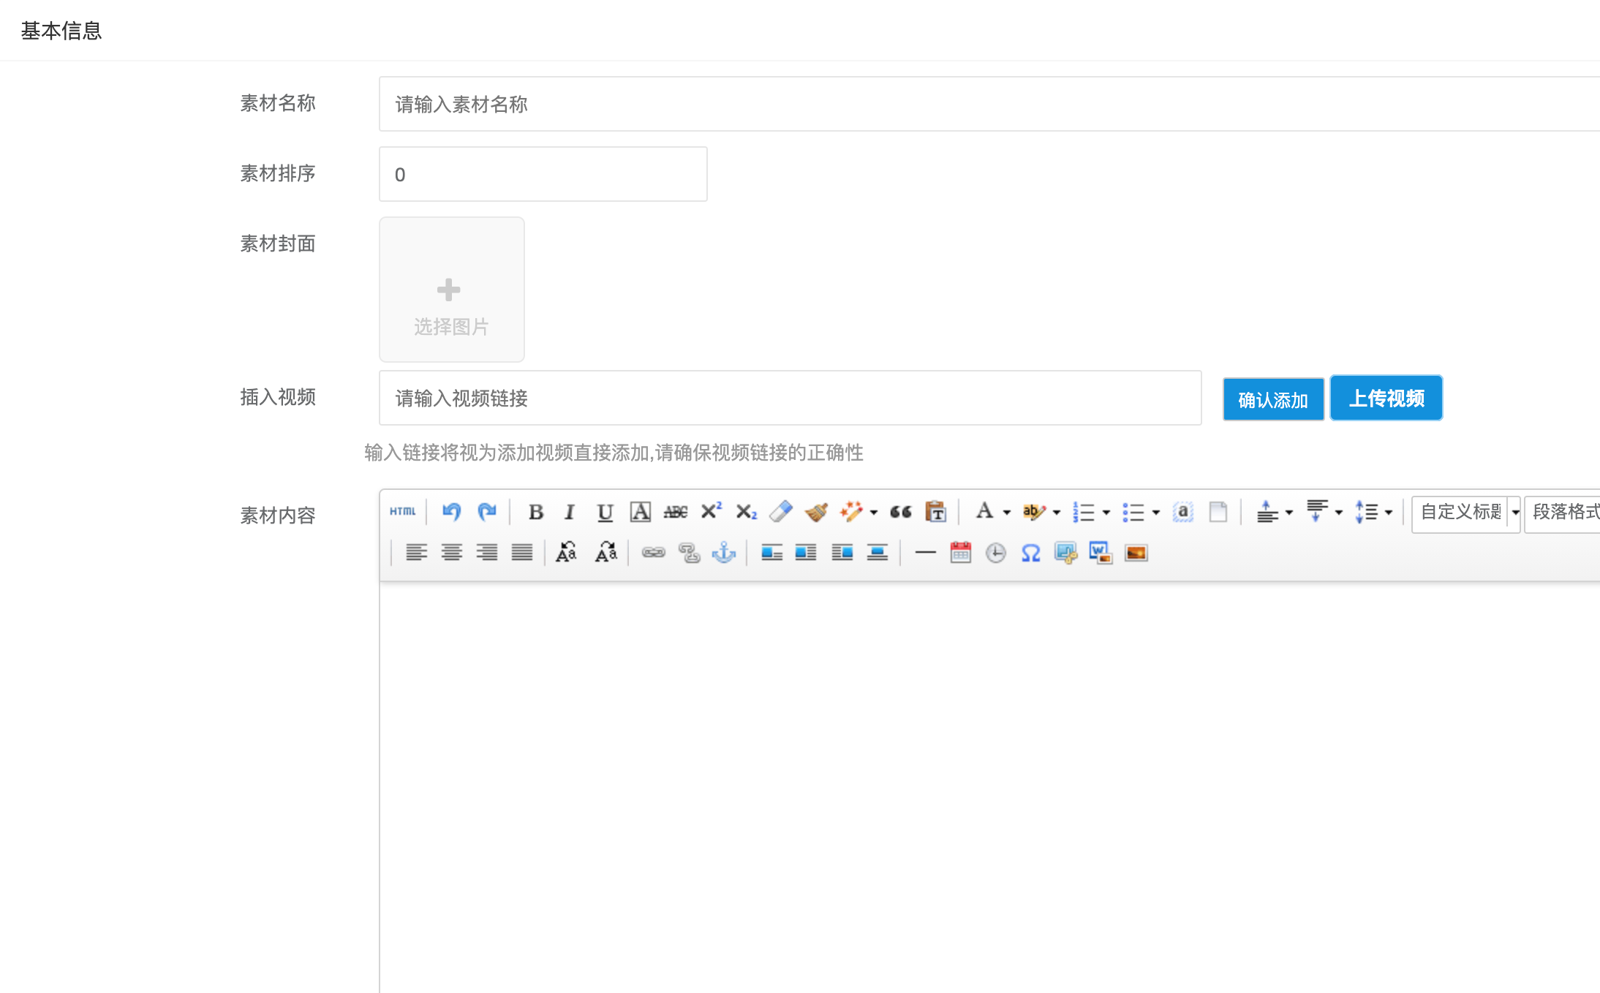
Task: Click the Undo icon
Action: (451, 512)
